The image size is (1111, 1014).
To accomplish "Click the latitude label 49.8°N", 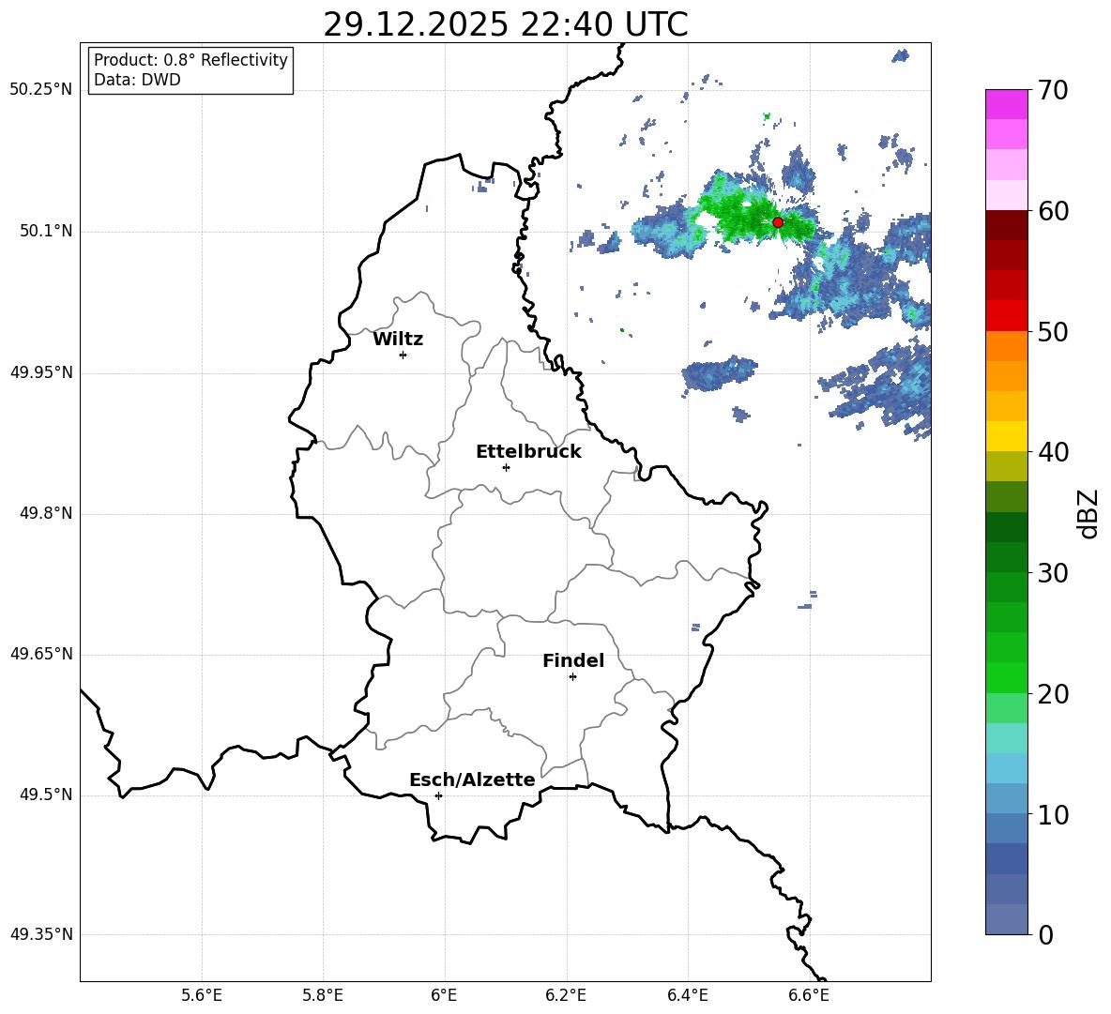I will (x=46, y=513).
